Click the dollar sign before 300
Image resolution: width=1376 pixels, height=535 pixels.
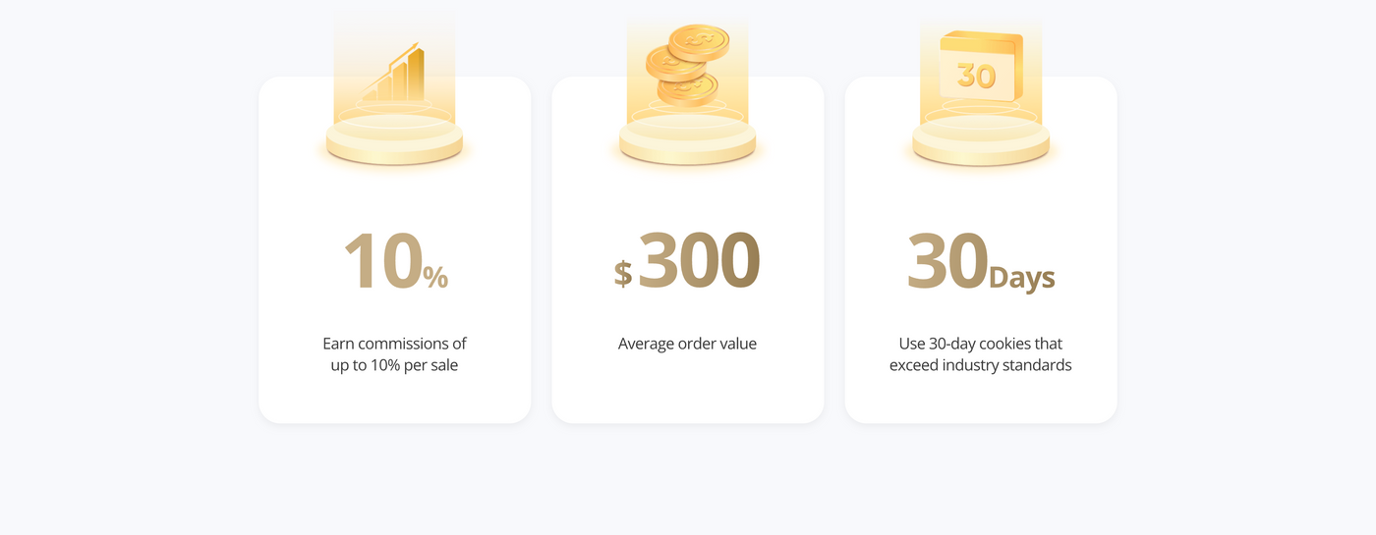coord(623,272)
